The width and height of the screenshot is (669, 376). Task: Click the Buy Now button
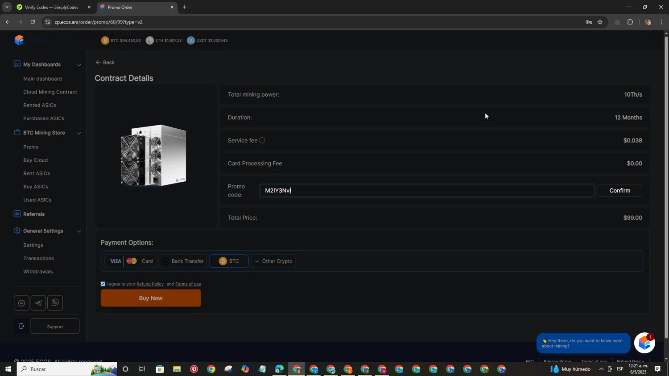151,298
